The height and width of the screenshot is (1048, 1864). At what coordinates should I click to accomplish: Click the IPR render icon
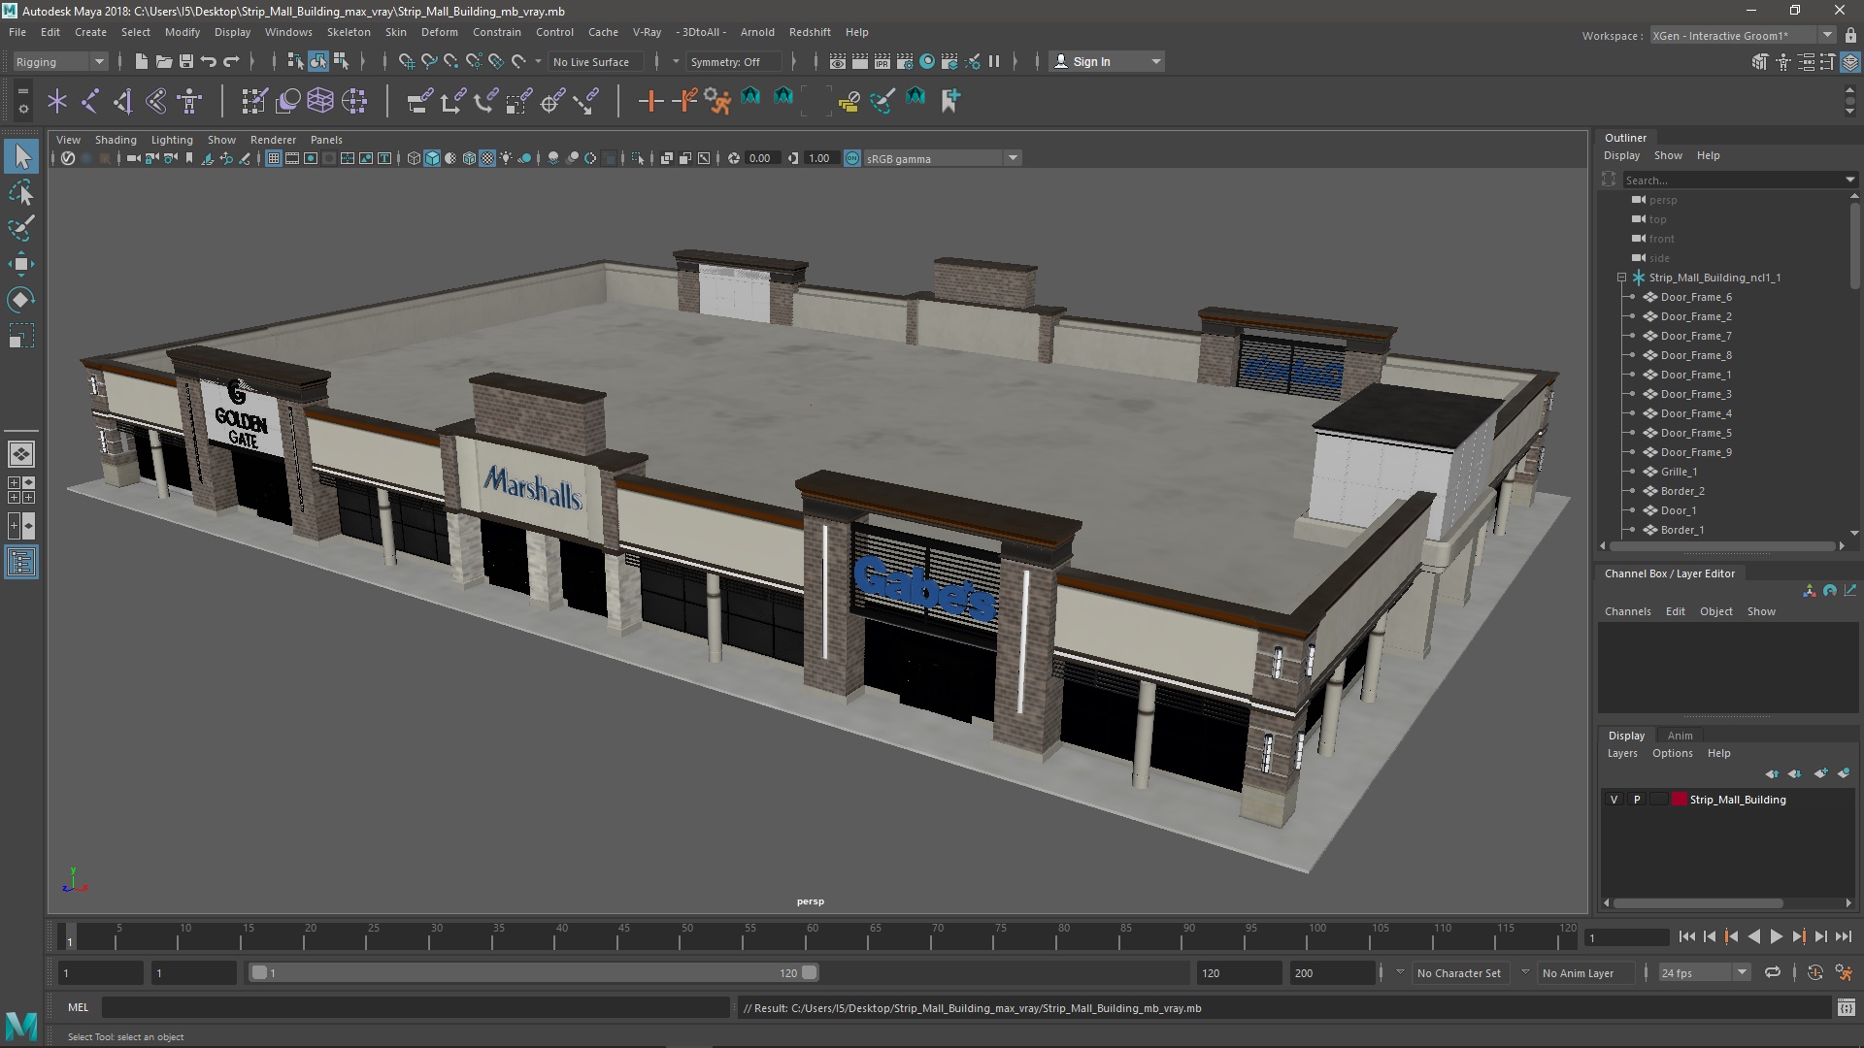pyautogui.click(x=882, y=61)
